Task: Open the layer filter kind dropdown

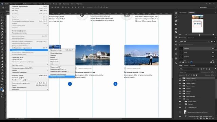Action: tap(186, 69)
